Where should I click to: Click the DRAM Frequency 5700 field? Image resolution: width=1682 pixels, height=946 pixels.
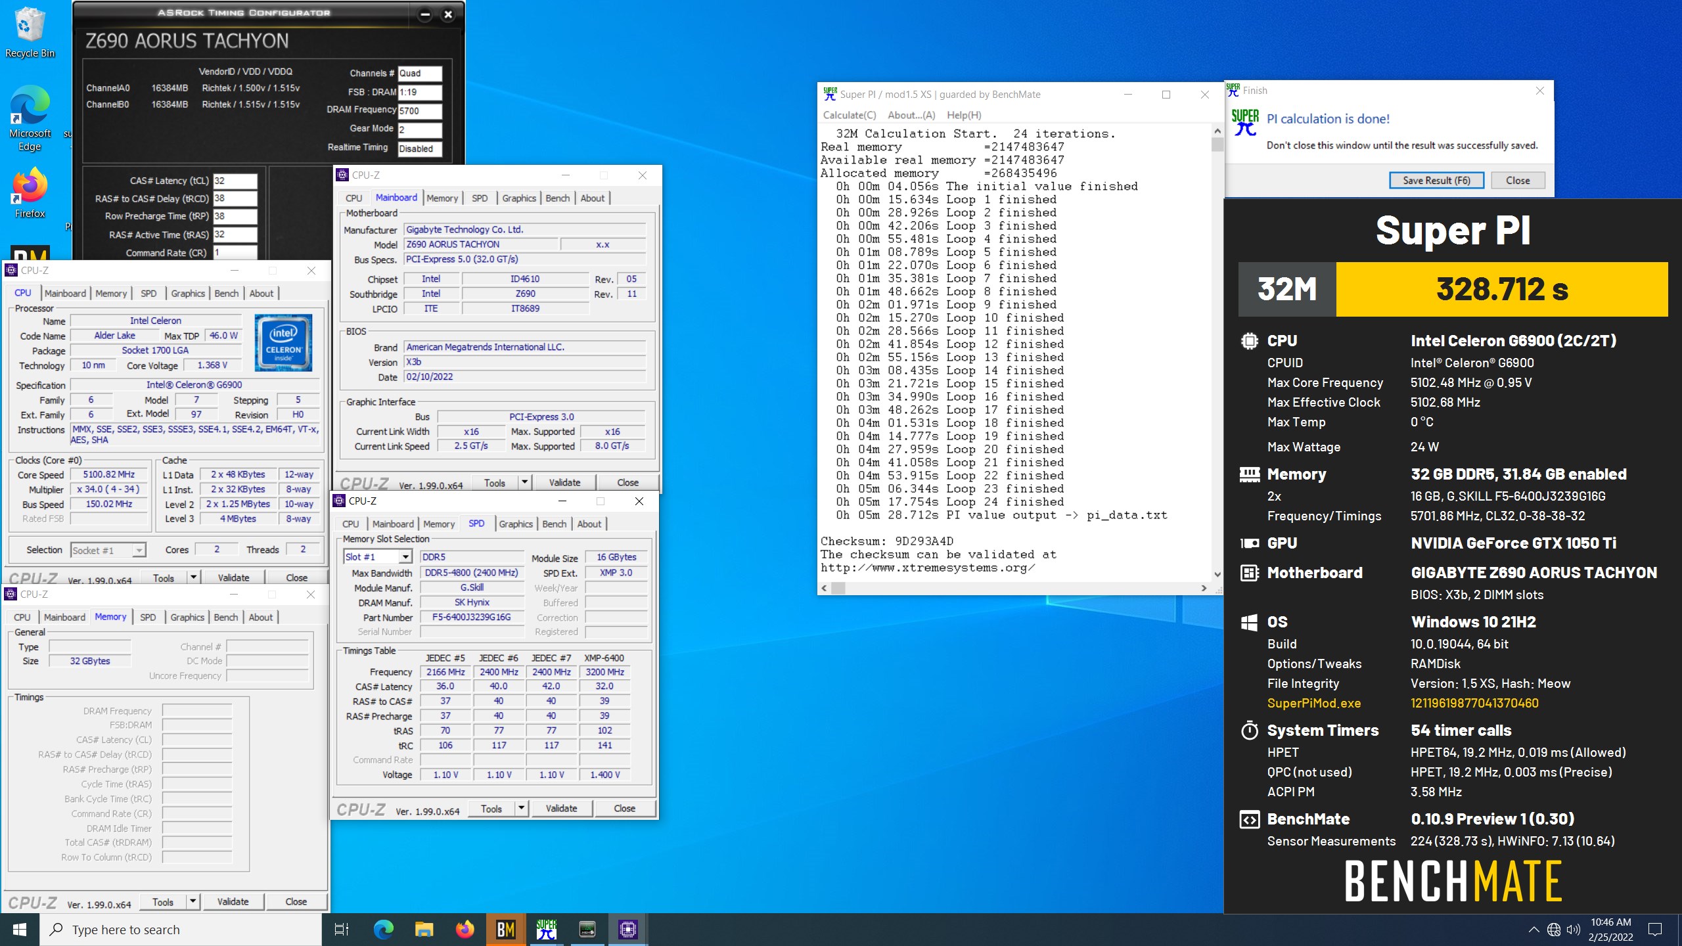pos(420,110)
